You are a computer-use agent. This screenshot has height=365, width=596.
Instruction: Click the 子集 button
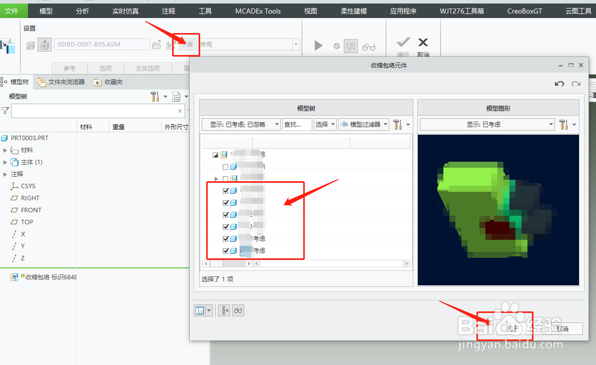[x=186, y=45]
